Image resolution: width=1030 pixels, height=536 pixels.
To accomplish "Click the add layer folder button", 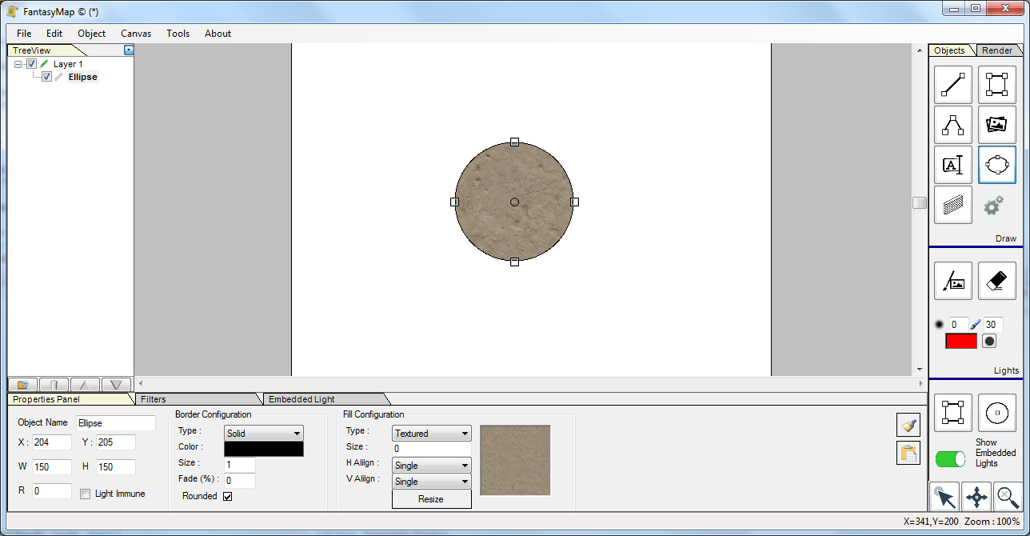I will tap(22, 385).
